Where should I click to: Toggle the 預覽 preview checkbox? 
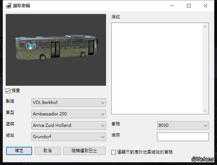pyautogui.click(x=8, y=91)
